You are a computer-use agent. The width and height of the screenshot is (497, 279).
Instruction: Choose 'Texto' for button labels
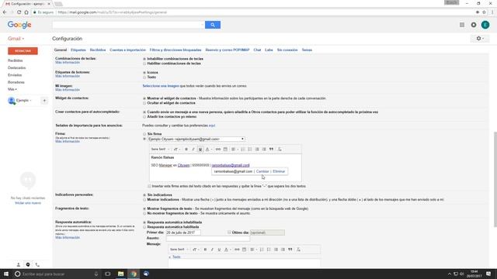[144, 77]
